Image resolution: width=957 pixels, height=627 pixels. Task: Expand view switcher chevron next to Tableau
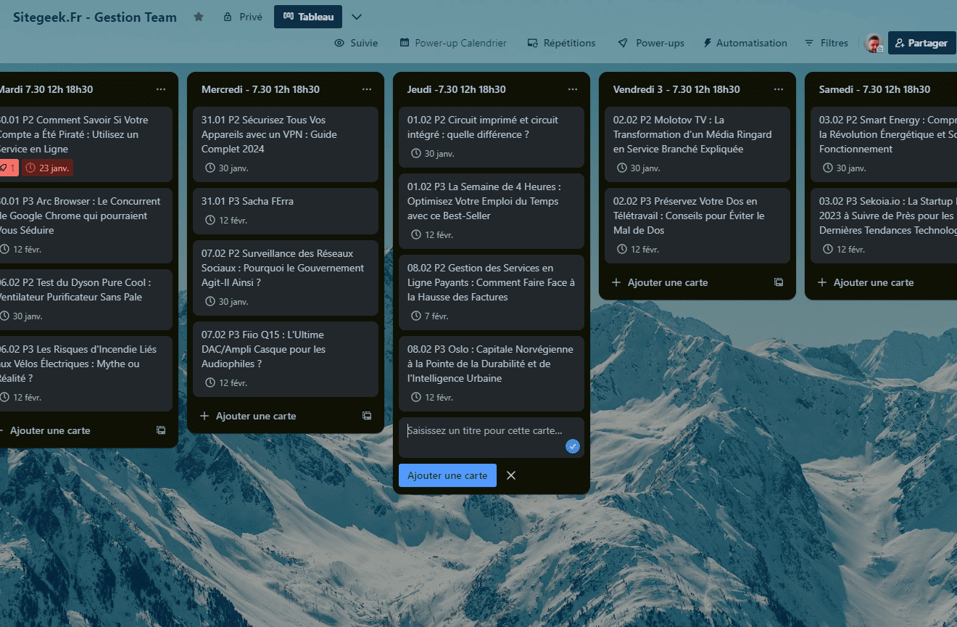click(x=357, y=17)
